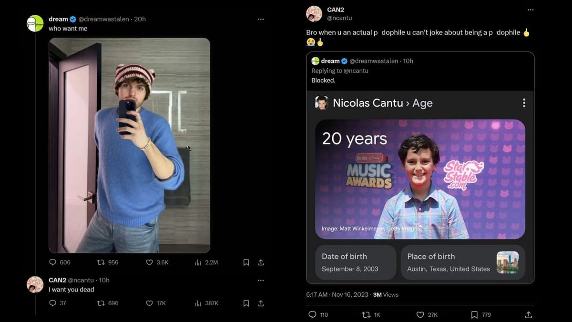Like CAN2's quote tweet with 27K likes

click(420, 315)
